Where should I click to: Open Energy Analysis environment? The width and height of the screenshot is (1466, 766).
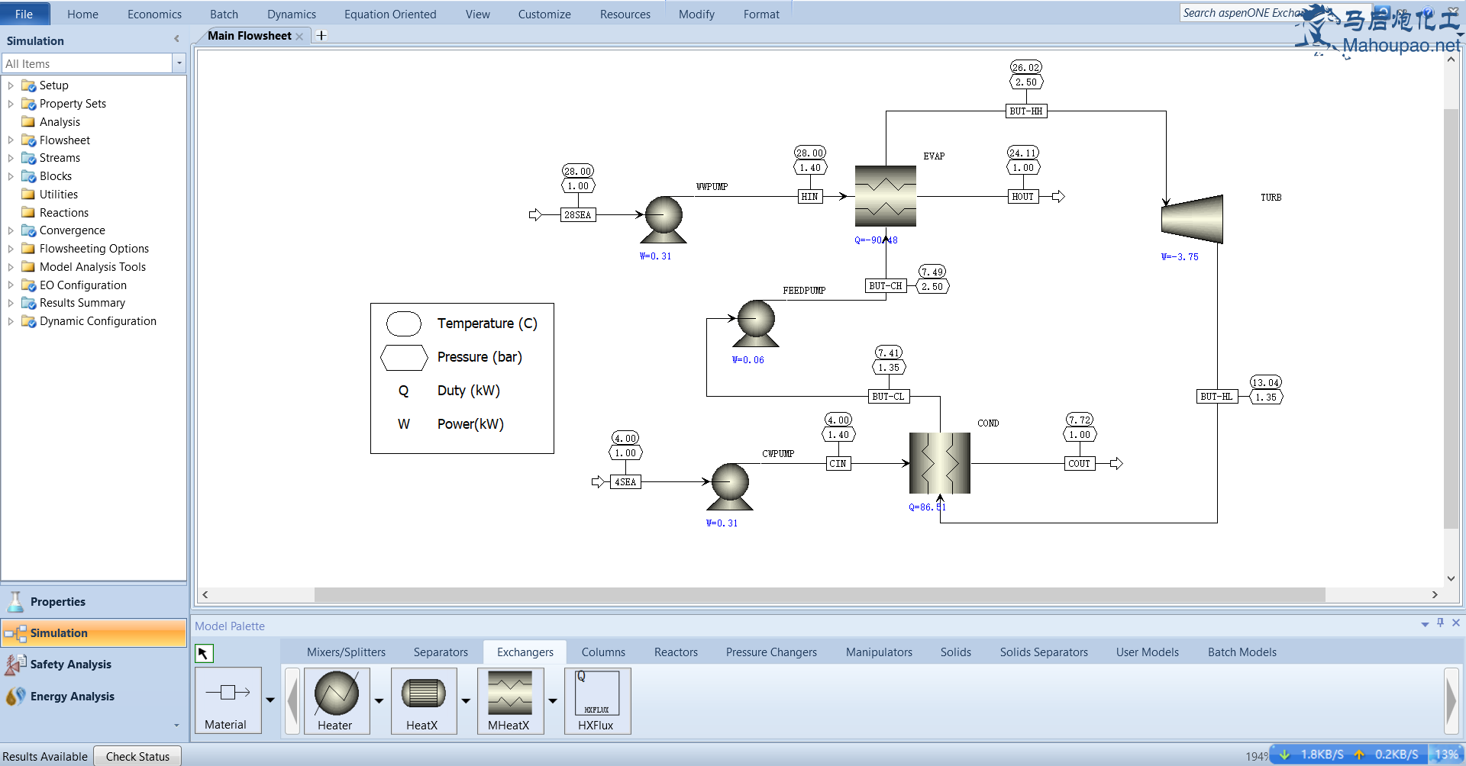(94, 696)
